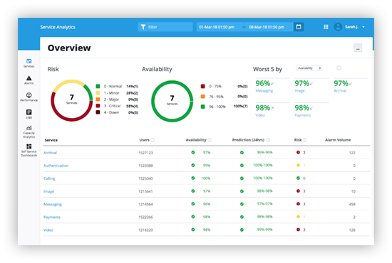Viewport: 392px width, 263px height.
Task: Click the yellow 1 - Minor legend swatch
Action: point(98,92)
